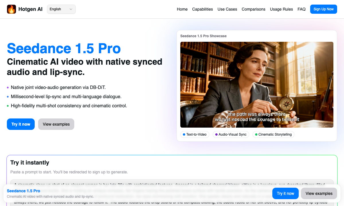Click the Hotgen AI flame logo
Image resolution: width=344 pixels, height=206 pixels.
[x=11, y=9]
